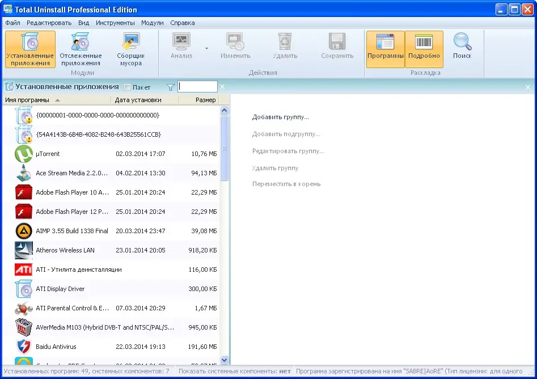Toggle the Программы layout view
Screen dimensions: 537x379
click(385, 49)
